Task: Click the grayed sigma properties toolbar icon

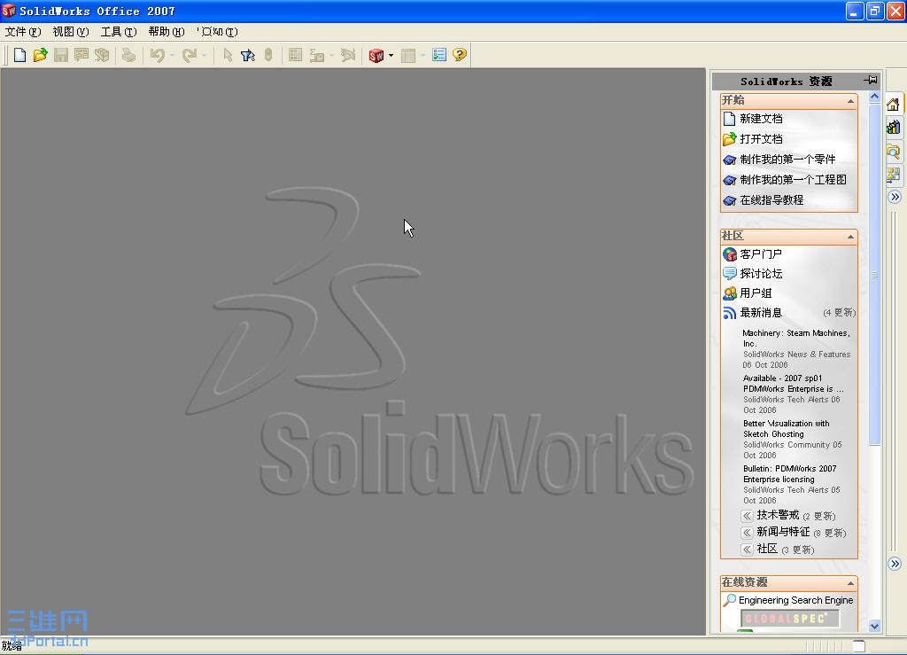Action: [316, 55]
